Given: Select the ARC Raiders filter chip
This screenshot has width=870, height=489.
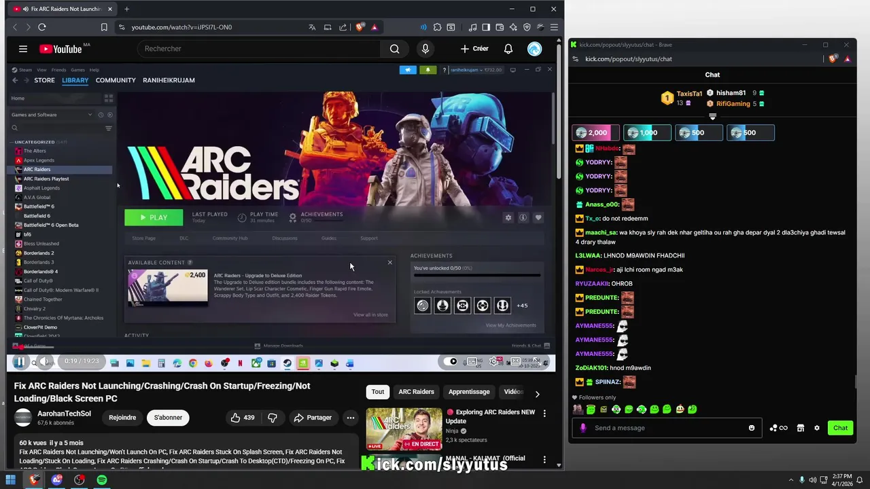Looking at the screenshot, I should point(416,392).
